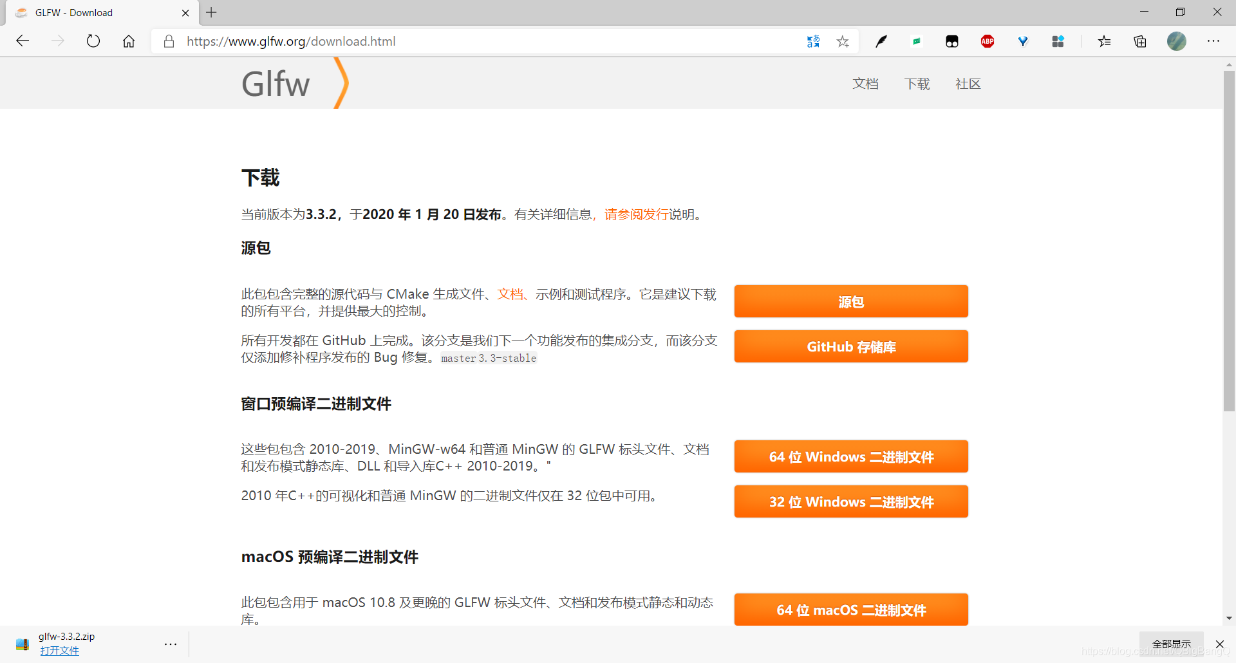The height and width of the screenshot is (663, 1236).
Task: Toggle page translation with the translate icon
Action: coord(813,41)
